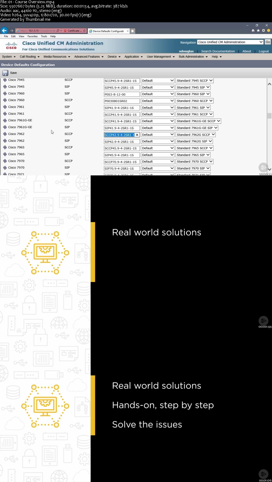Open the Bulk Administration menu
272x482 pixels.
(x=193, y=57)
